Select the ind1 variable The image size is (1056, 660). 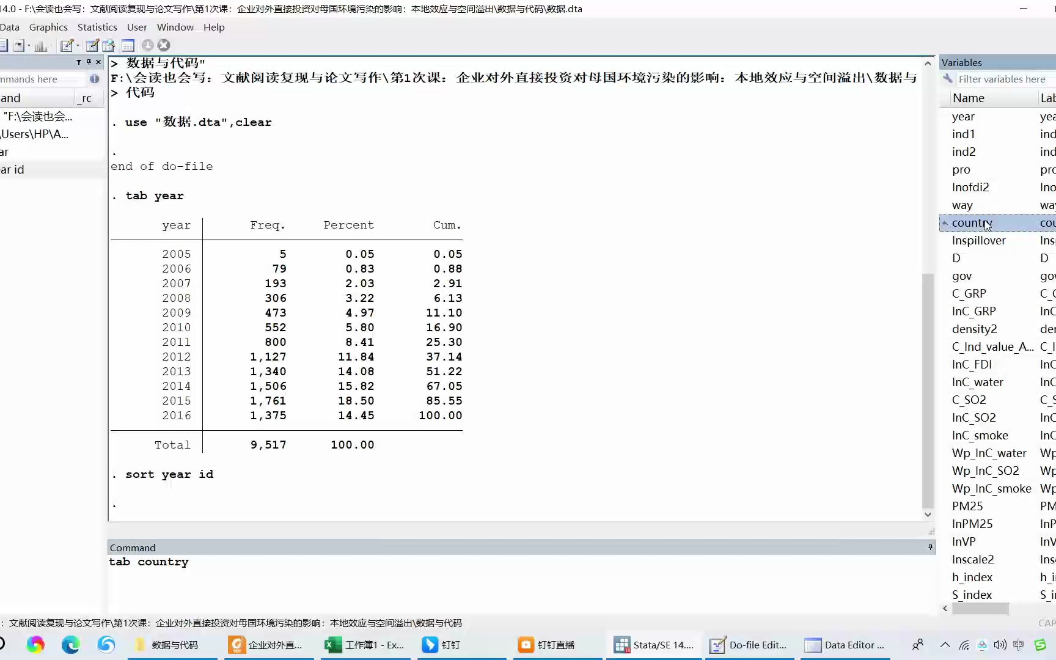963,134
